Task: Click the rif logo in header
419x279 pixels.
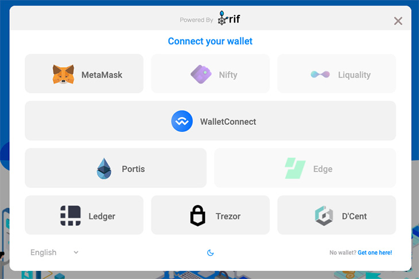Action: (x=229, y=18)
